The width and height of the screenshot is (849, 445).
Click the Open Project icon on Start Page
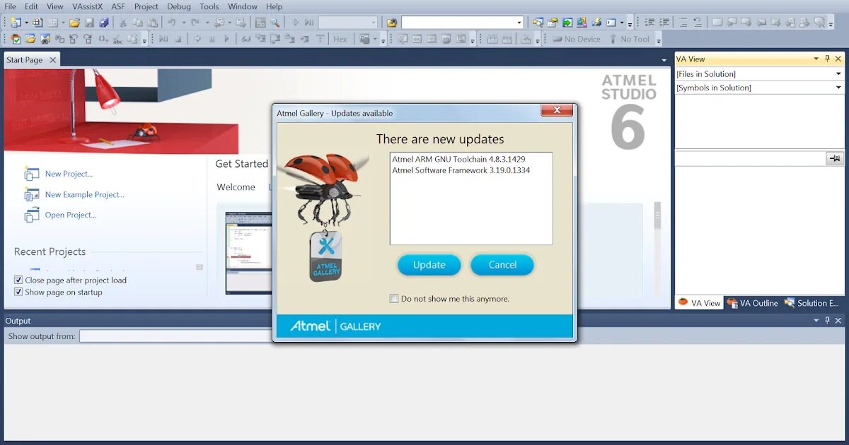click(31, 215)
